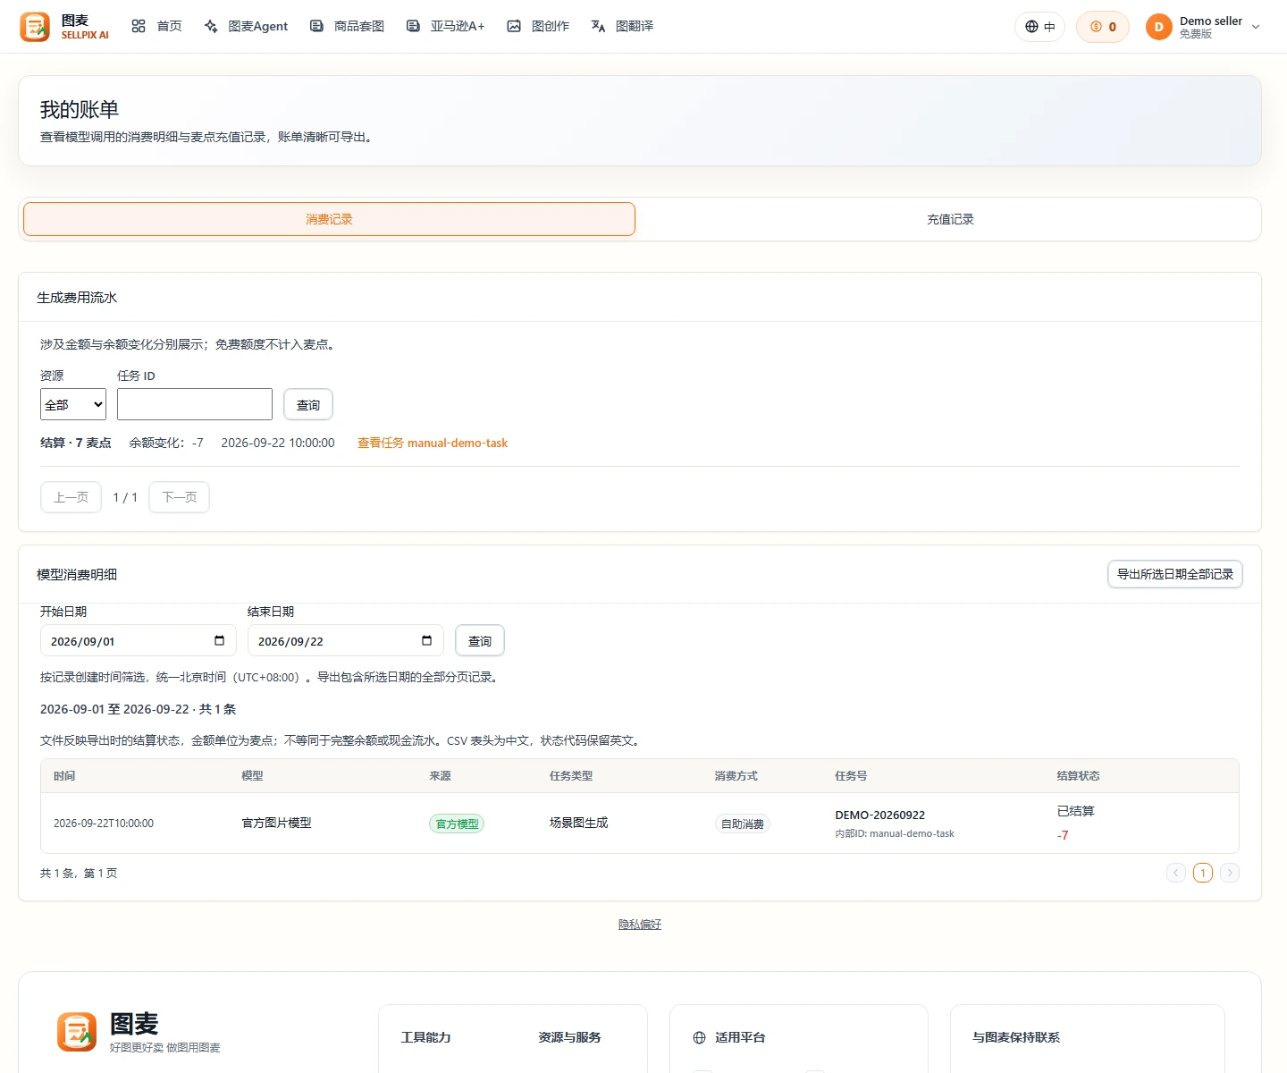Click the 官方模型 green tag
Image resolution: width=1287 pixels, height=1073 pixels.
(x=457, y=824)
